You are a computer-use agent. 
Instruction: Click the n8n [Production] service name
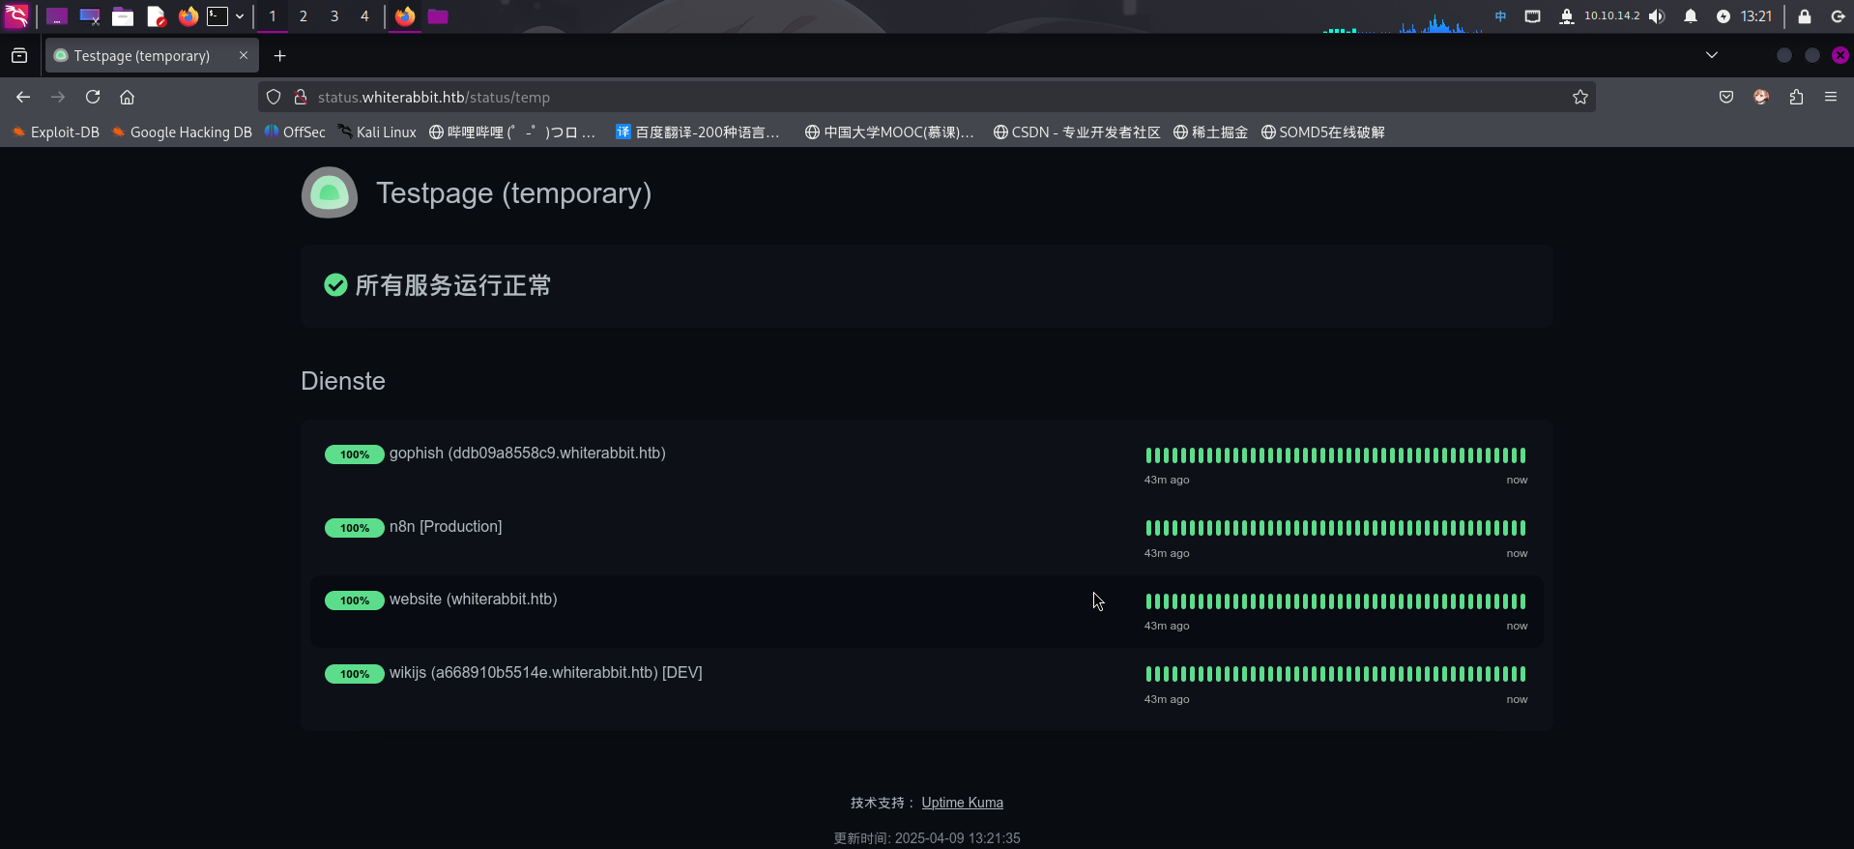(x=446, y=527)
